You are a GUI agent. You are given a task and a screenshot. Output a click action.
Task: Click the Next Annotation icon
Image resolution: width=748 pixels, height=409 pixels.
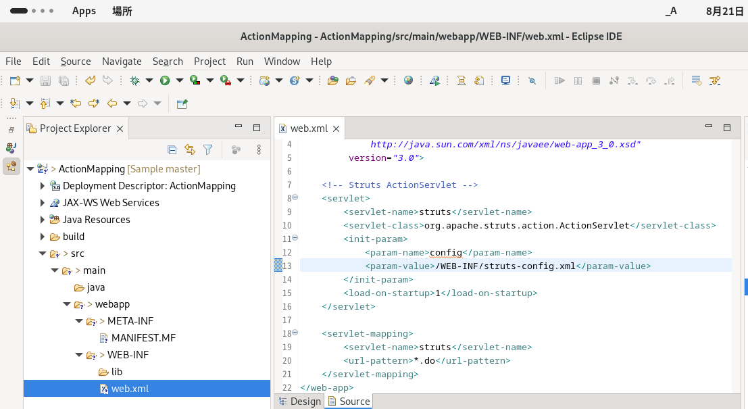15,103
